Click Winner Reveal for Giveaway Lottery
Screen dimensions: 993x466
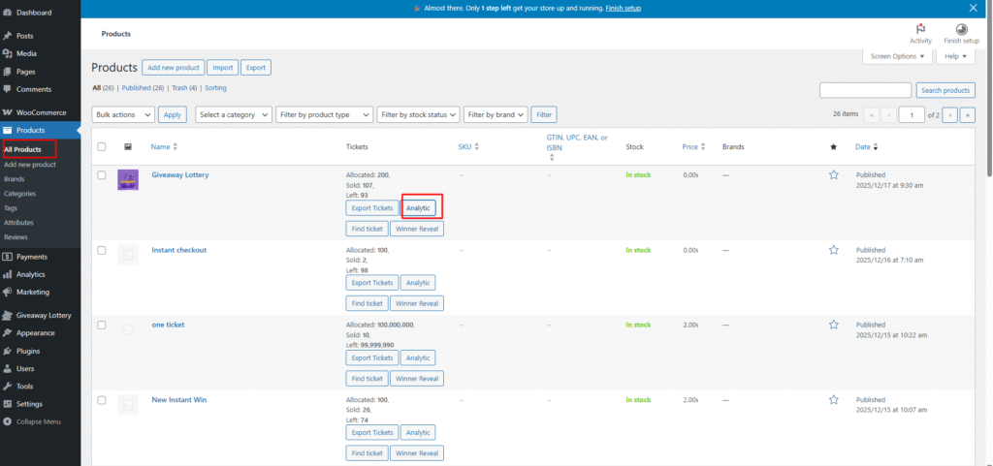(417, 229)
